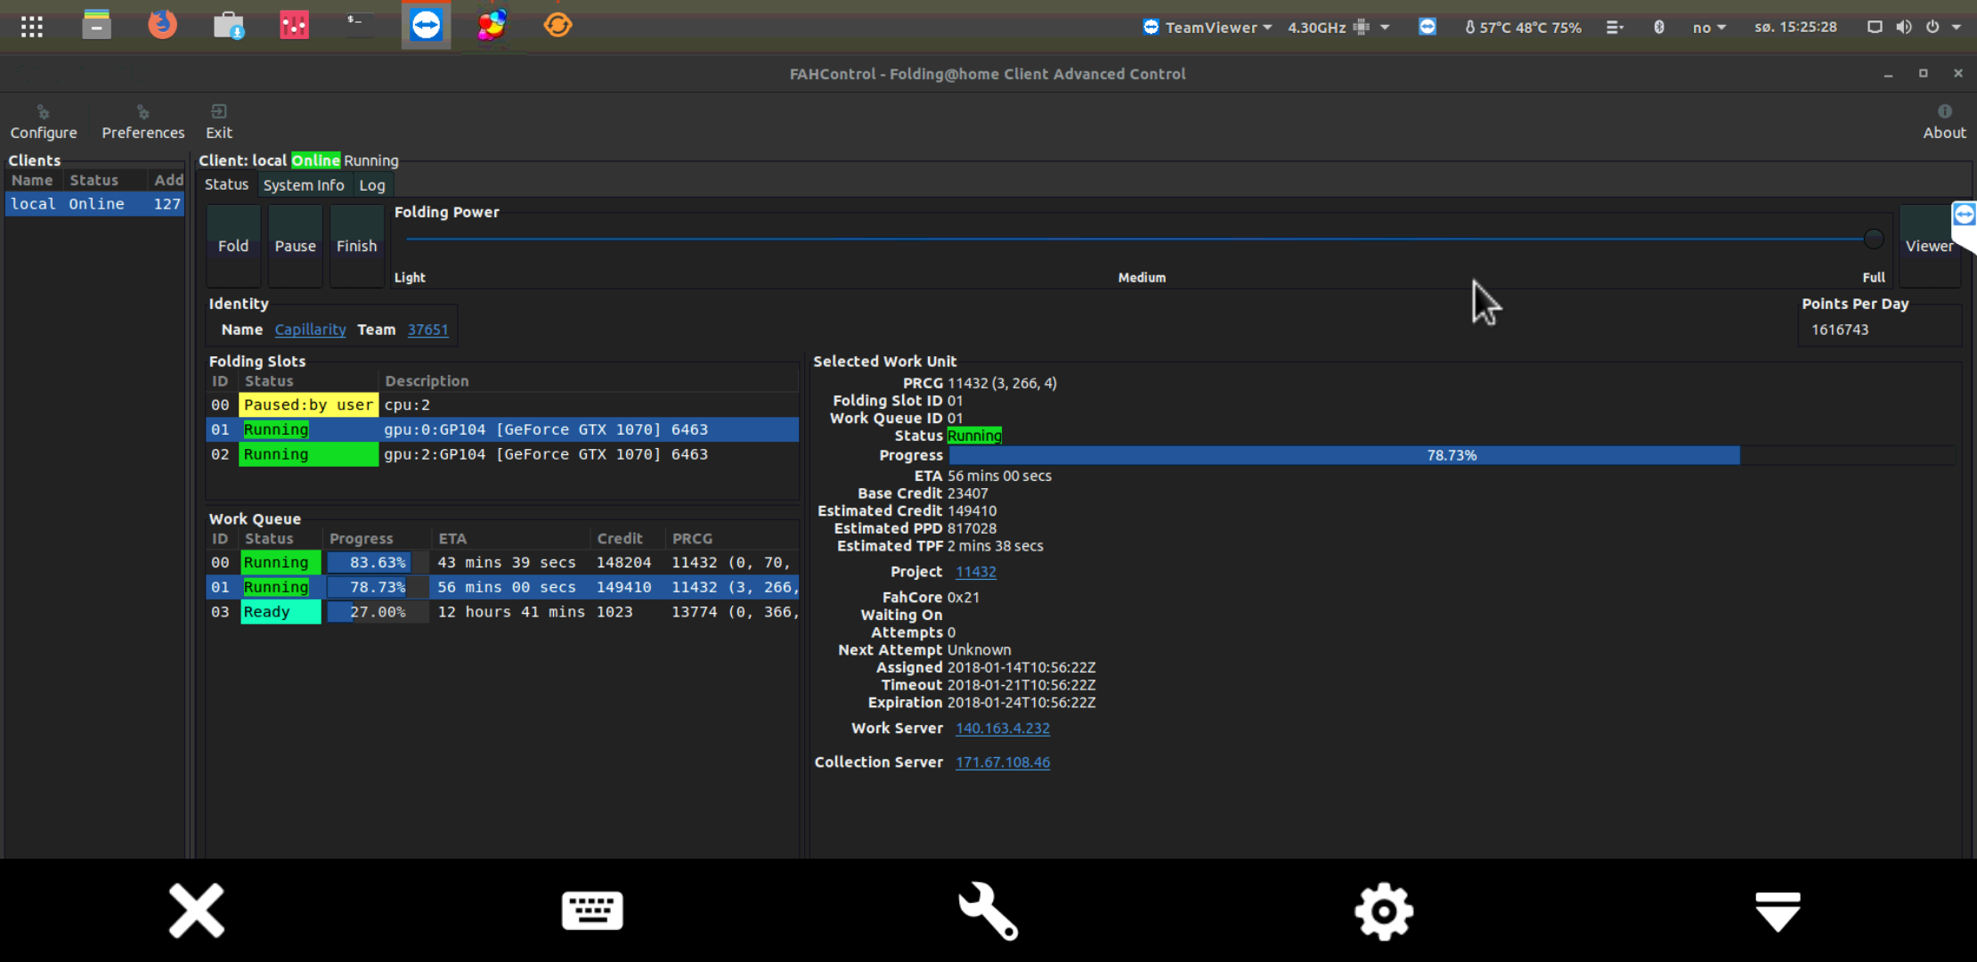Viewport: 1977px width, 962px height.
Task: Switch to the System Info tab
Action: [x=304, y=185]
